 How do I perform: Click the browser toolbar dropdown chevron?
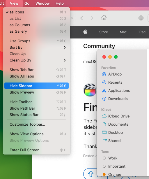click(72, 18)
